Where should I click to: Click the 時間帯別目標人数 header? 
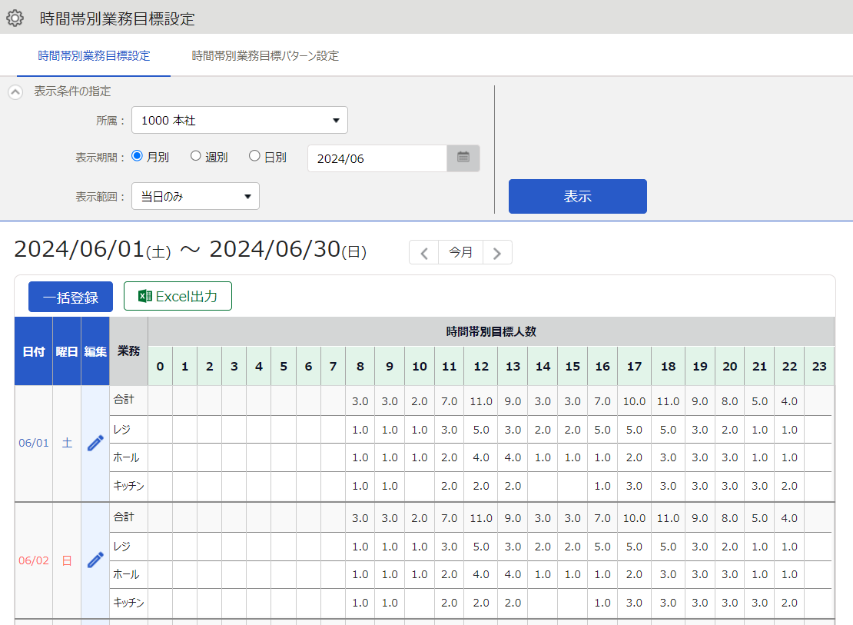pos(491,331)
